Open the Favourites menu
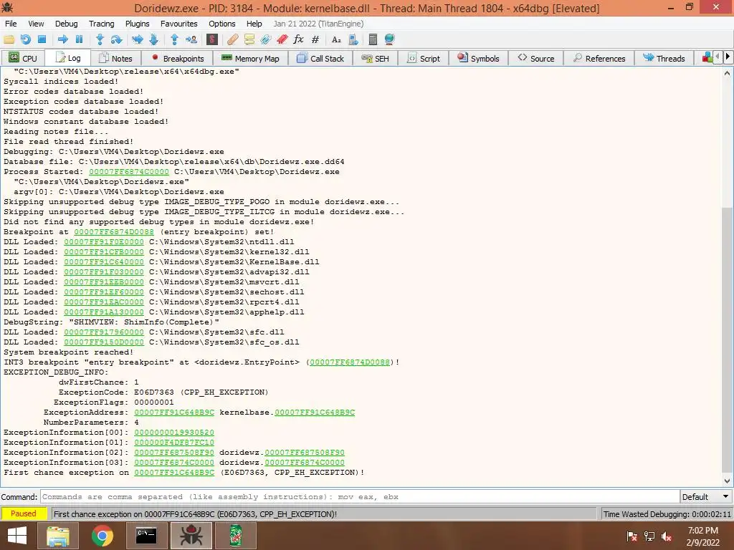This screenshot has width=734, height=550. (x=178, y=24)
